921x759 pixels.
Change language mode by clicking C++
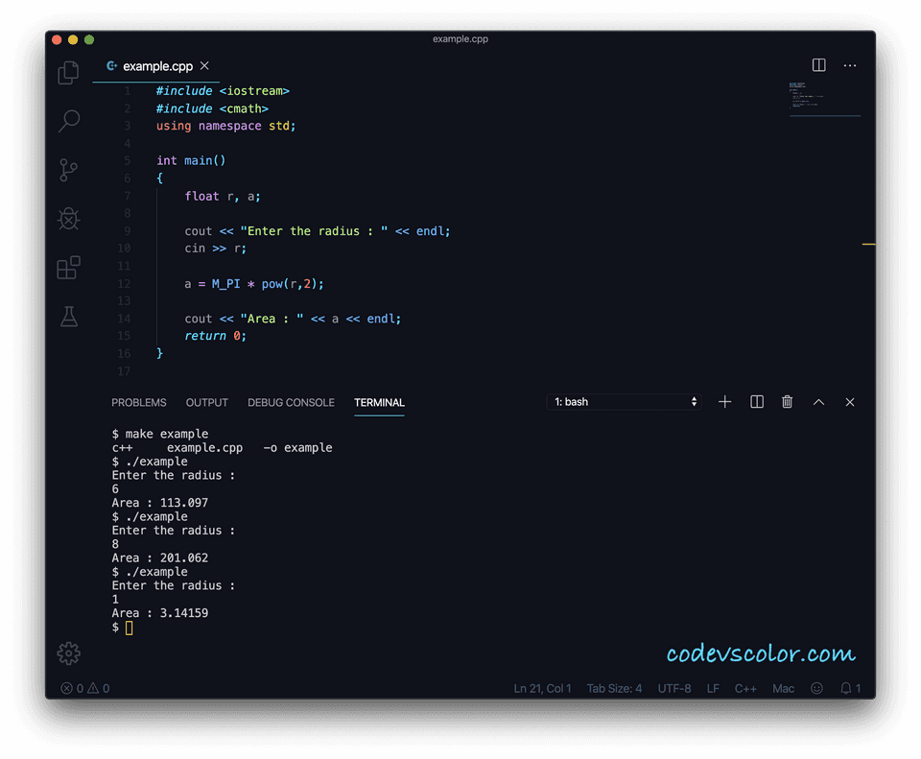point(745,688)
